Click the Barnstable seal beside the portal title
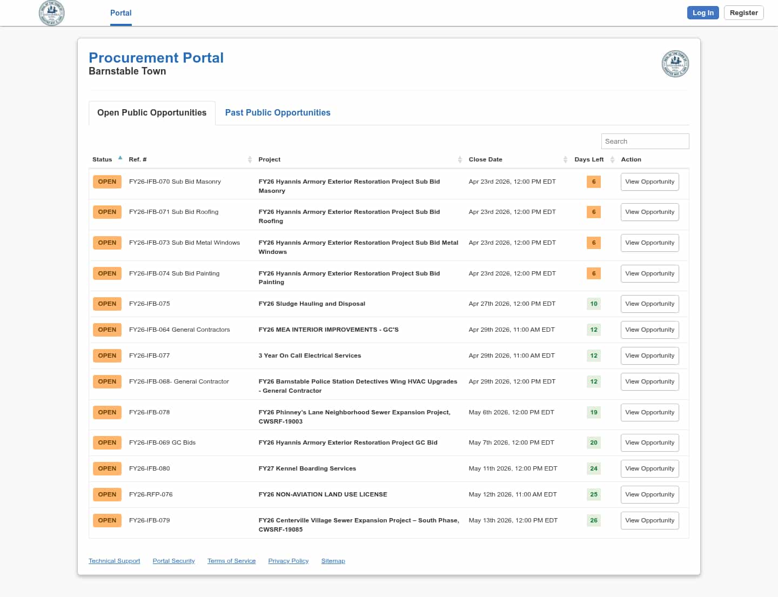Image resolution: width=778 pixels, height=597 pixels. click(x=675, y=64)
